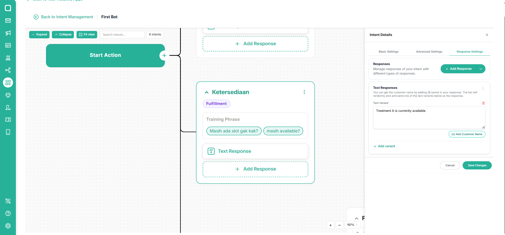
Task: Select the Response Settings tab
Action: click(470, 52)
